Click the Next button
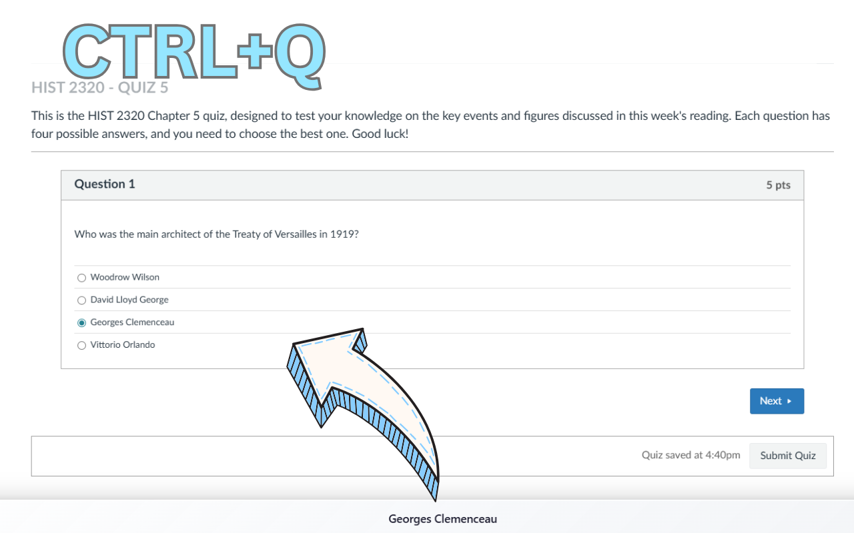Screen dimensions: 854x533 [x=777, y=400]
